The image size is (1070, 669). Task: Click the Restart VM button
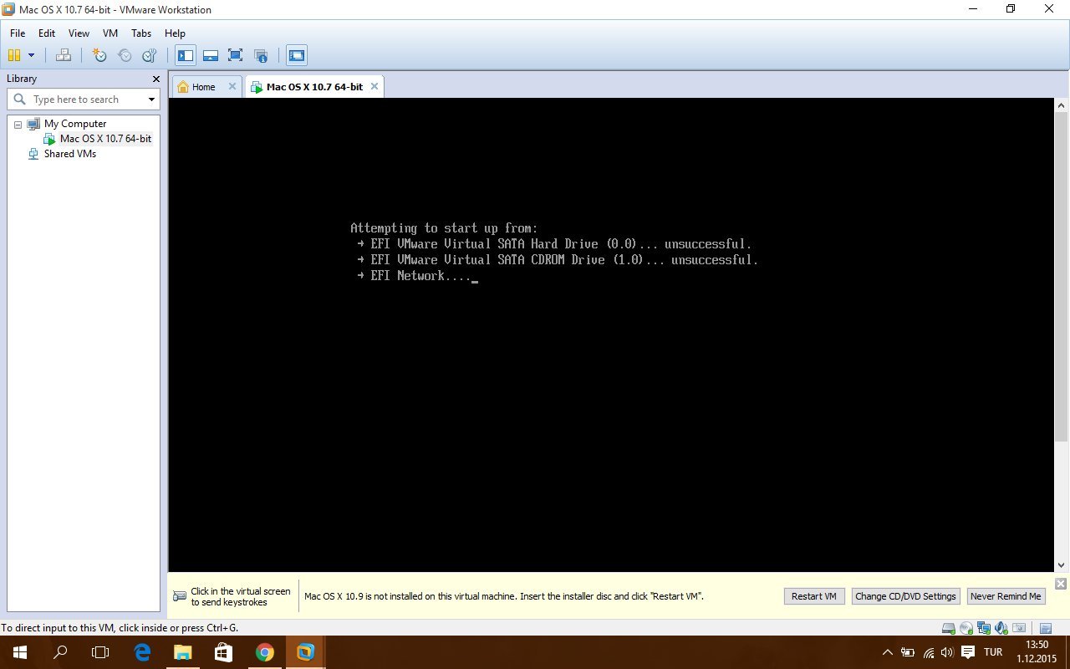pos(814,596)
